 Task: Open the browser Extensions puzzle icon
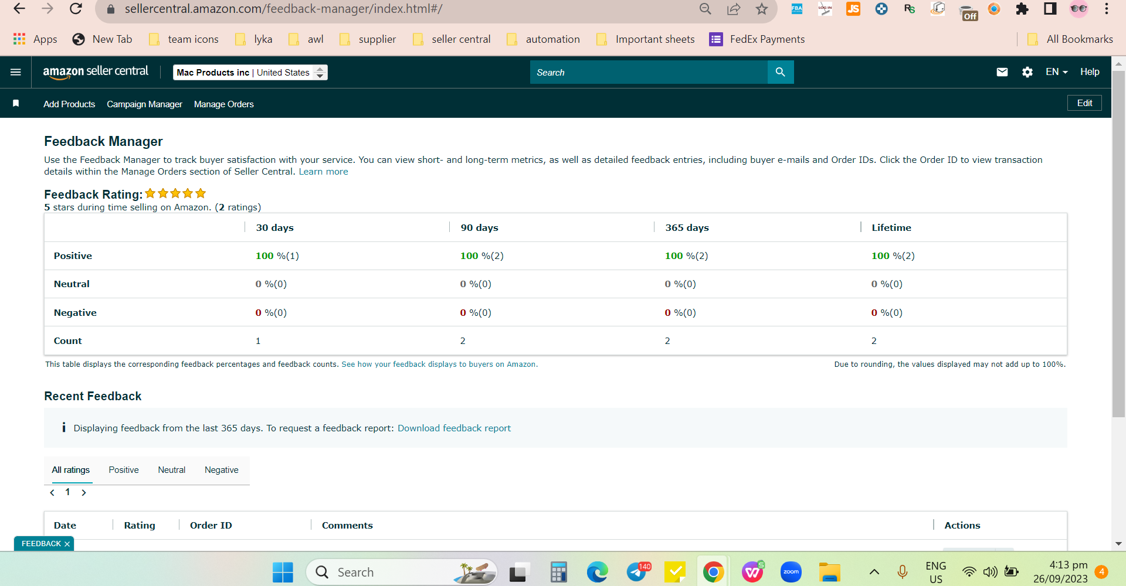(1022, 9)
